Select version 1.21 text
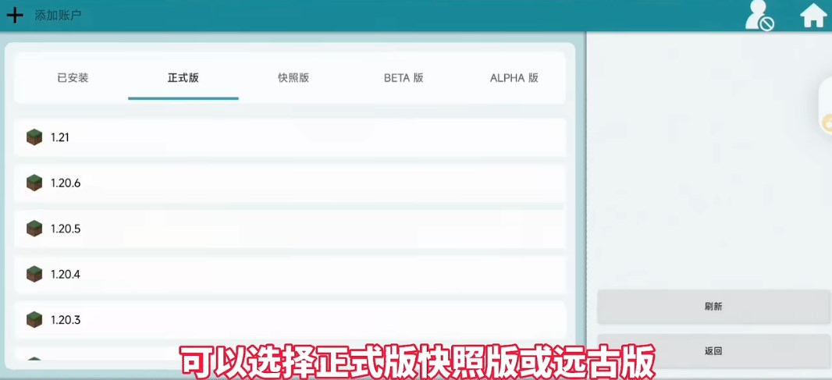The height and width of the screenshot is (380, 832). click(60, 137)
